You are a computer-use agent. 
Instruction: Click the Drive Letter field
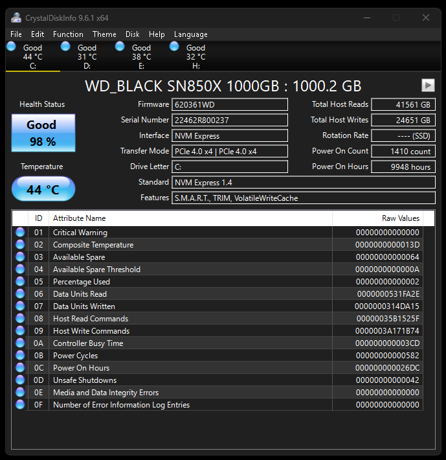pyautogui.click(x=230, y=167)
